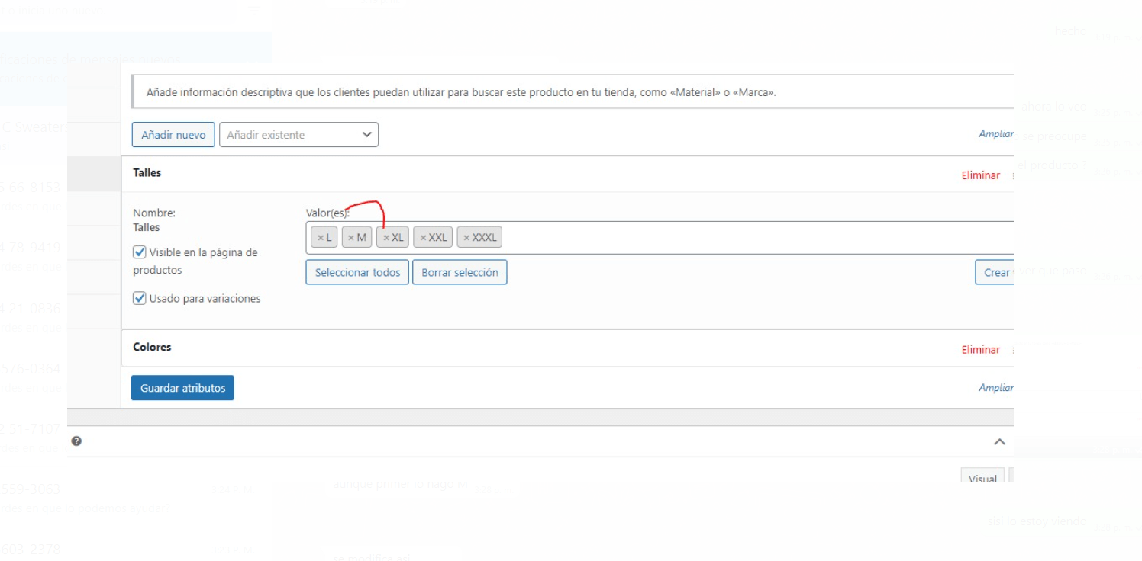
Task: Remove the XXXL size value tag
Action: click(466, 238)
